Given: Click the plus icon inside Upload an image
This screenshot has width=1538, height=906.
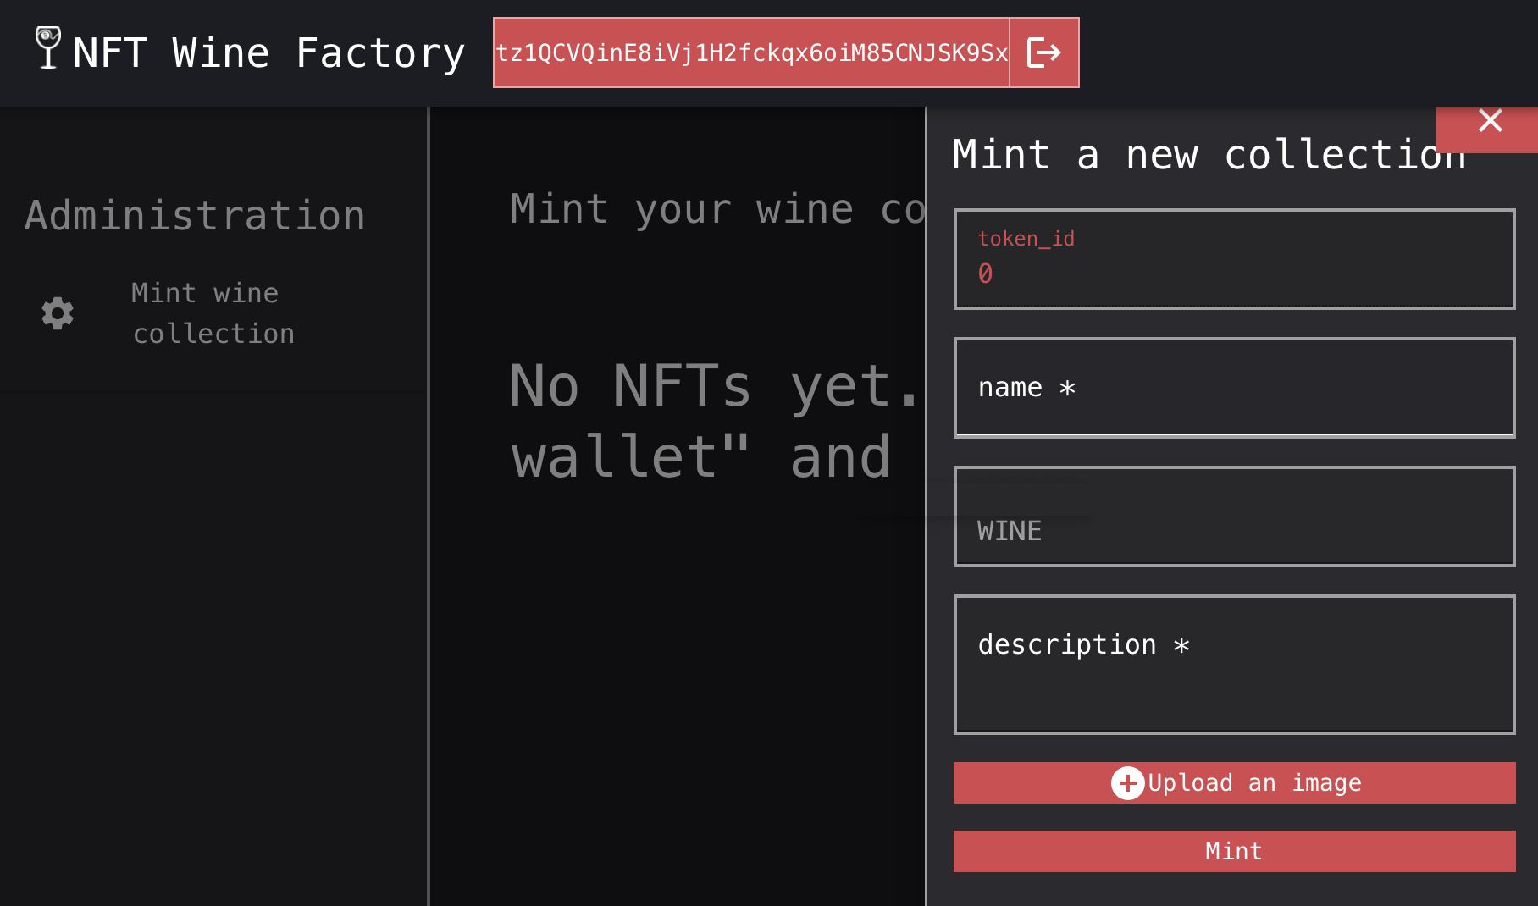Looking at the screenshot, I should (x=1126, y=783).
